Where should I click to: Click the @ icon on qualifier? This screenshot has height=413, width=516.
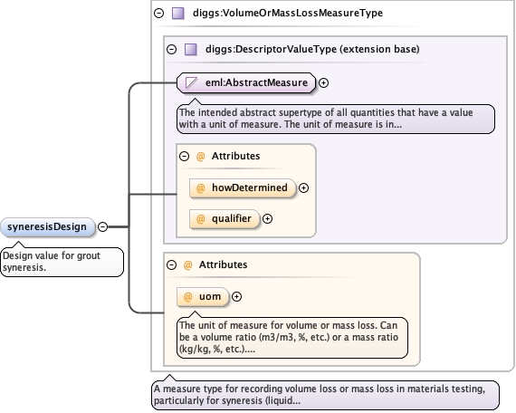click(200, 218)
